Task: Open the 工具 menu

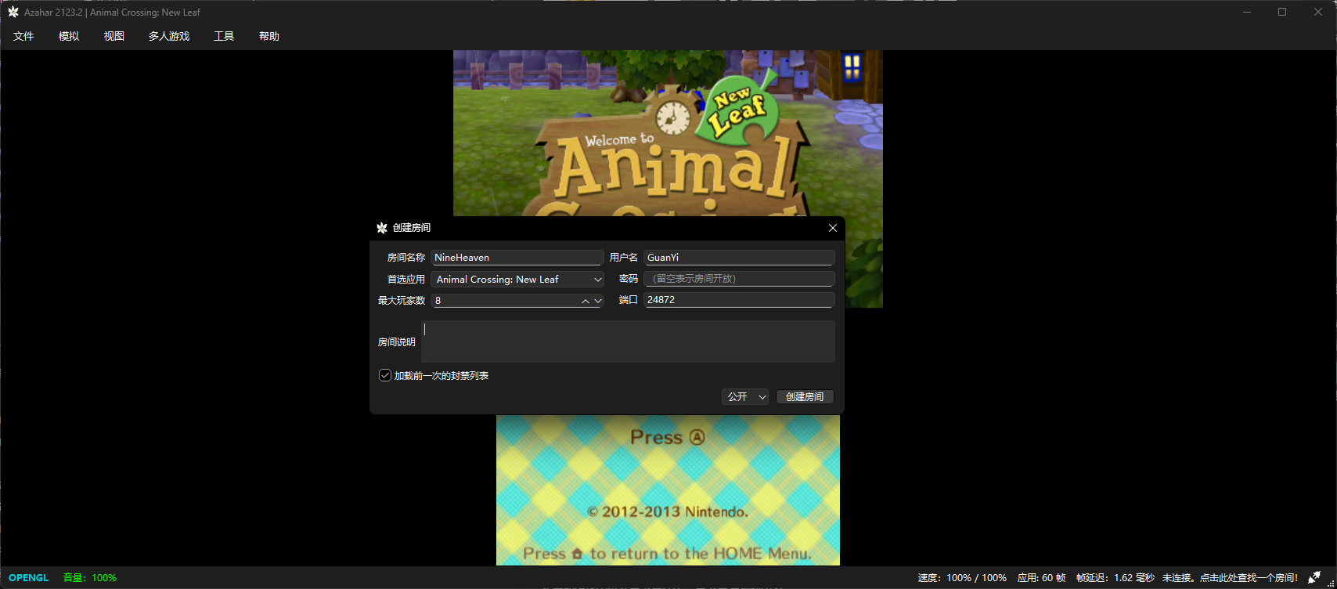Action: 224,36
